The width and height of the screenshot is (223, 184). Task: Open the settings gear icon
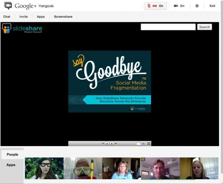[x=197, y=6]
